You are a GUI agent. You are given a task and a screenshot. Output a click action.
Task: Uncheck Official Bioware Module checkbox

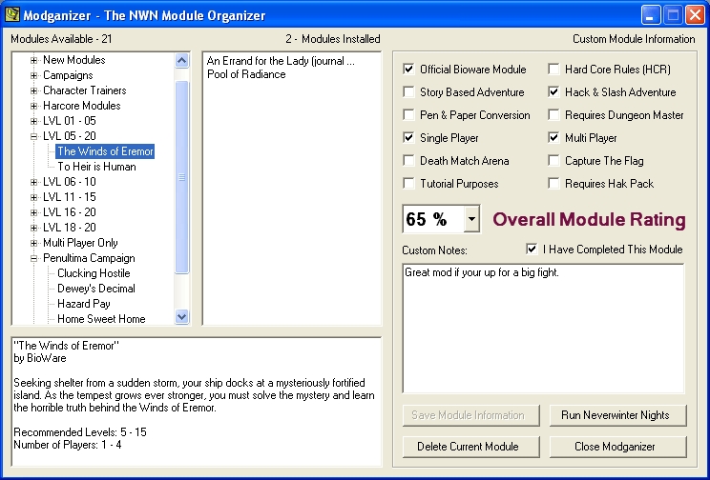click(409, 70)
